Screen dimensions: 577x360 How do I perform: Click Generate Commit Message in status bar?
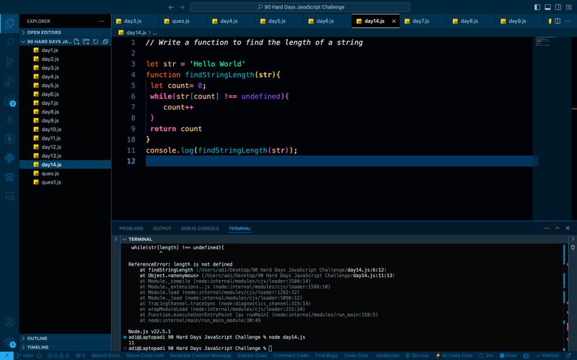(x=201, y=356)
